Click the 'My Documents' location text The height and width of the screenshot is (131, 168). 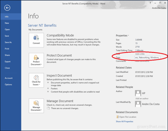tap(36, 30)
